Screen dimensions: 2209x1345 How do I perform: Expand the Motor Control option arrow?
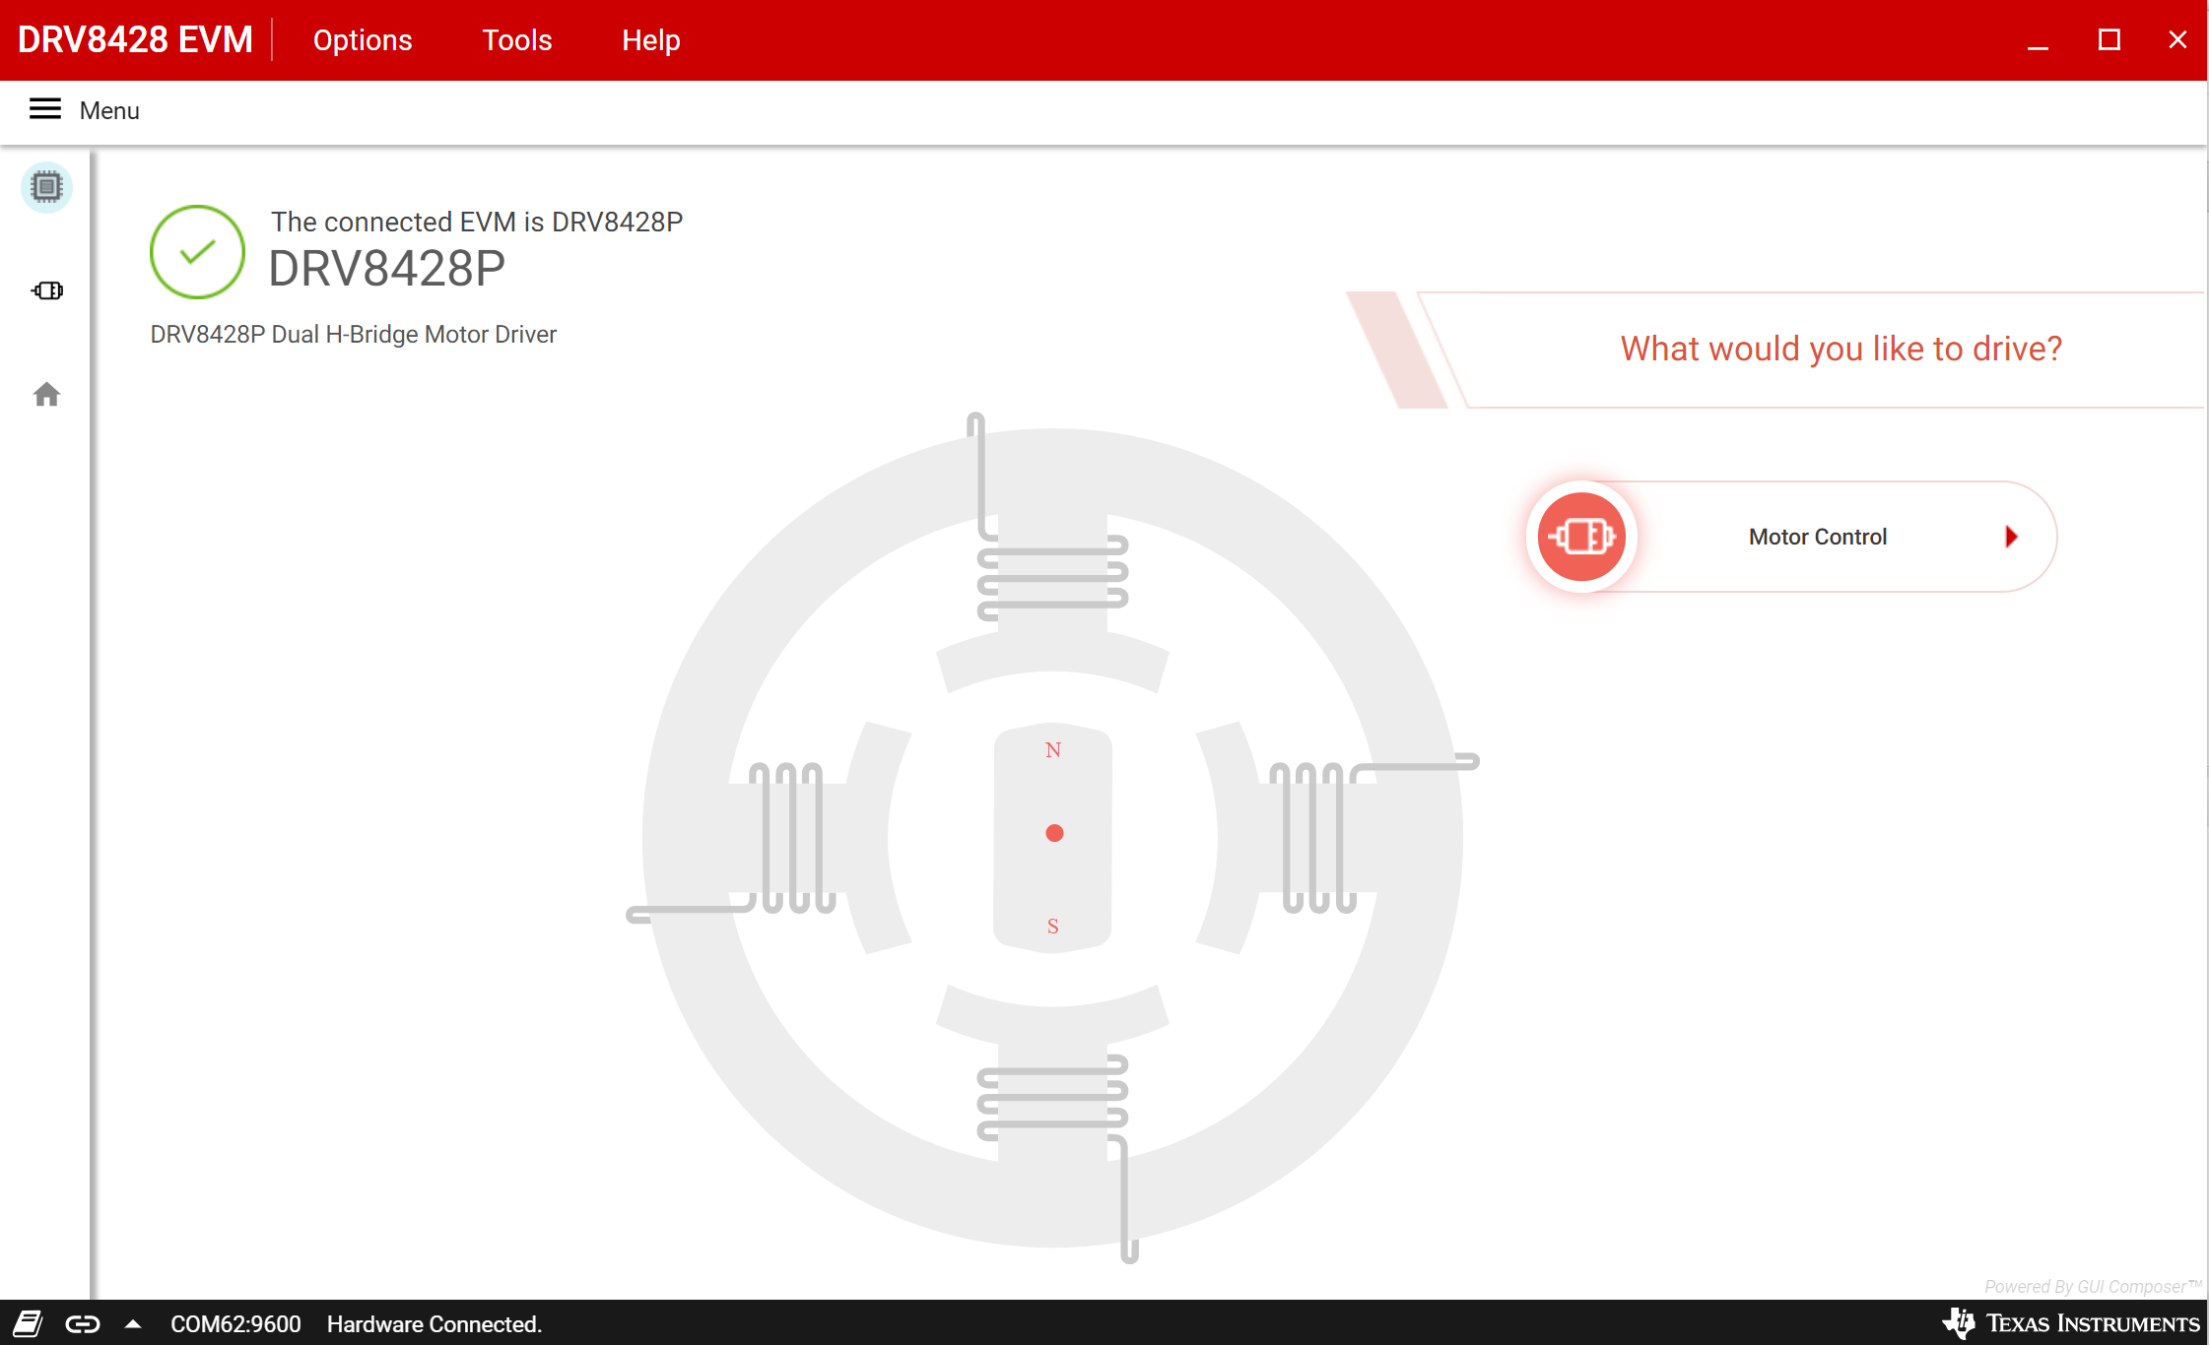[x=2010, y=536]
